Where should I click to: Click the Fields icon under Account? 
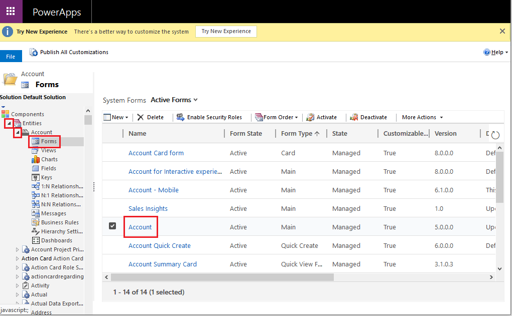(x=35, y=168)
